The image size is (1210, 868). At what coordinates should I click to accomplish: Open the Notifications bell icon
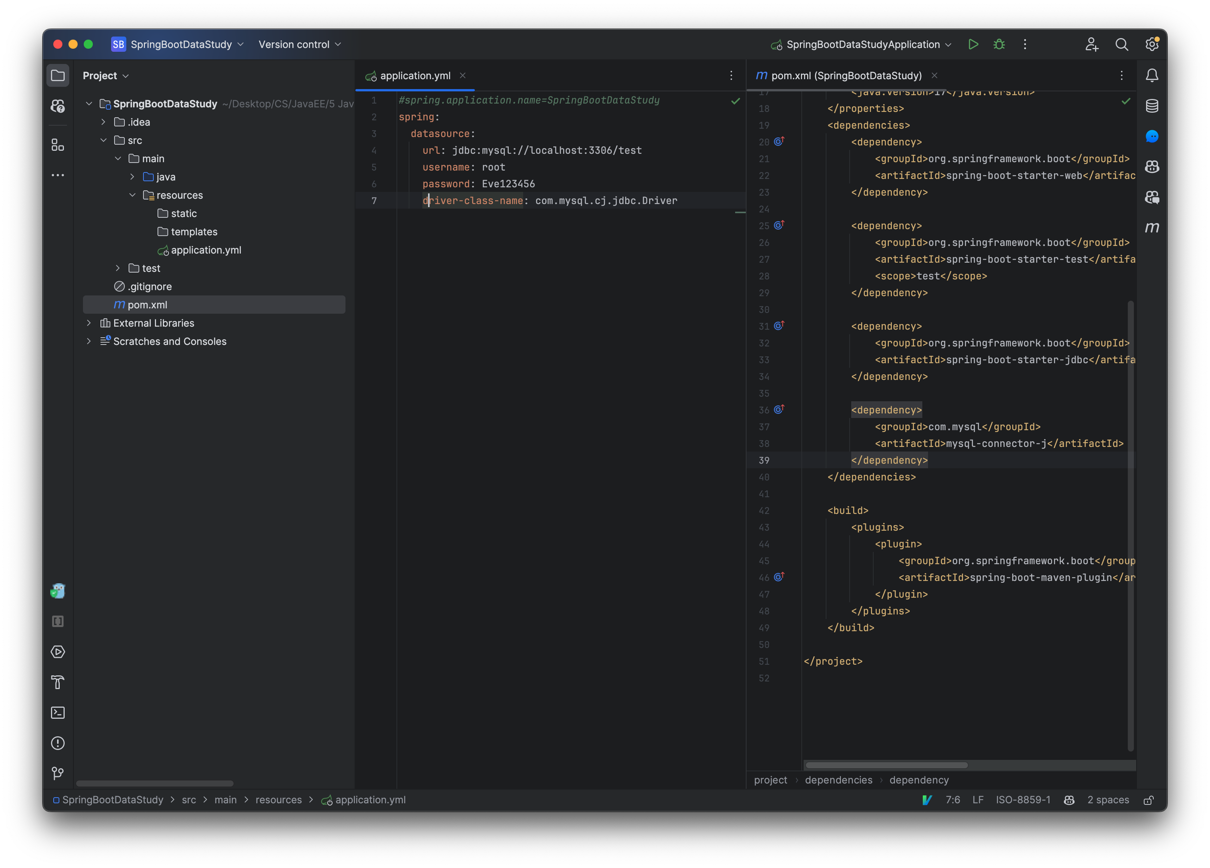pyautogui.click(x=1152, y=75)
